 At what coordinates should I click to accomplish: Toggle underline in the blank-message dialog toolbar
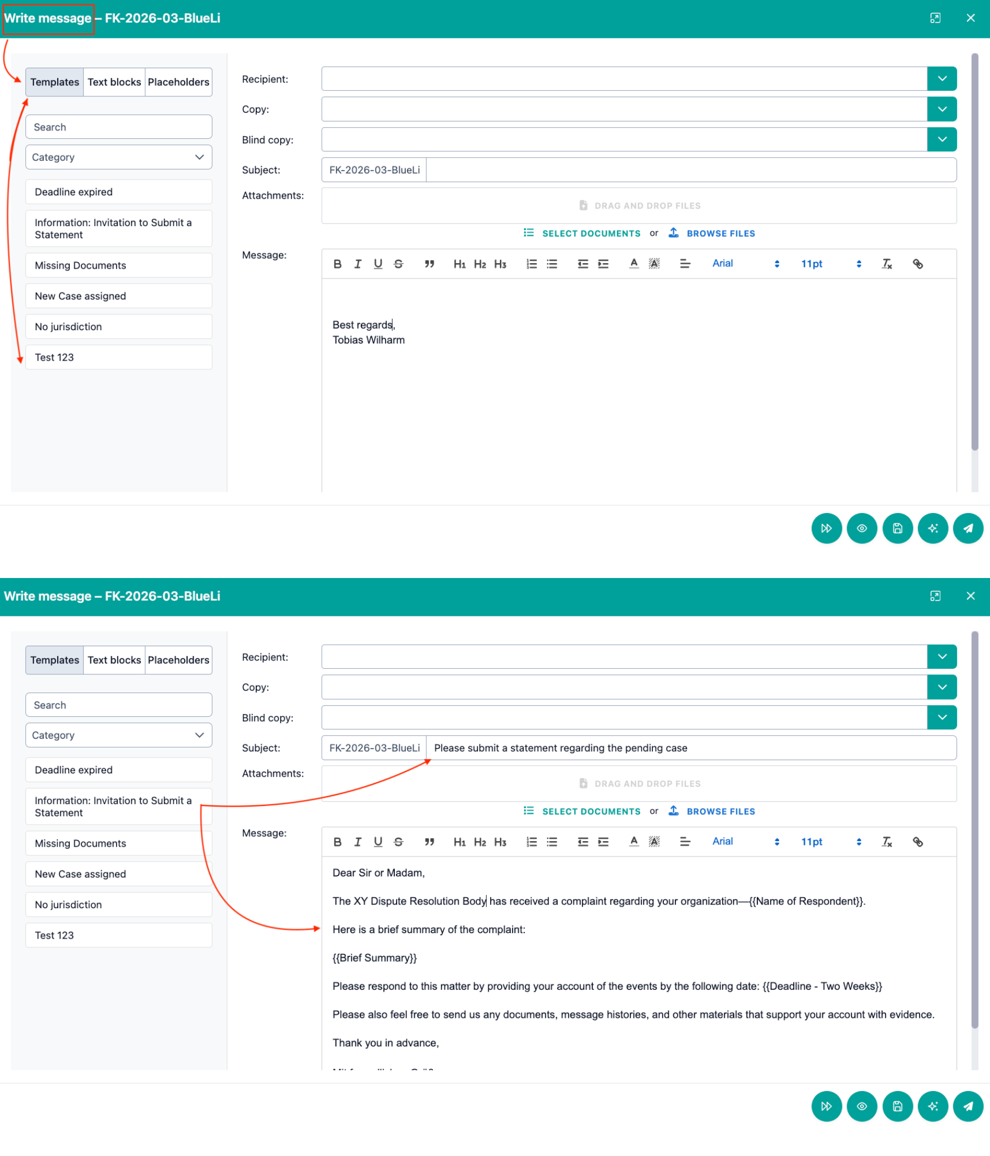378,264
